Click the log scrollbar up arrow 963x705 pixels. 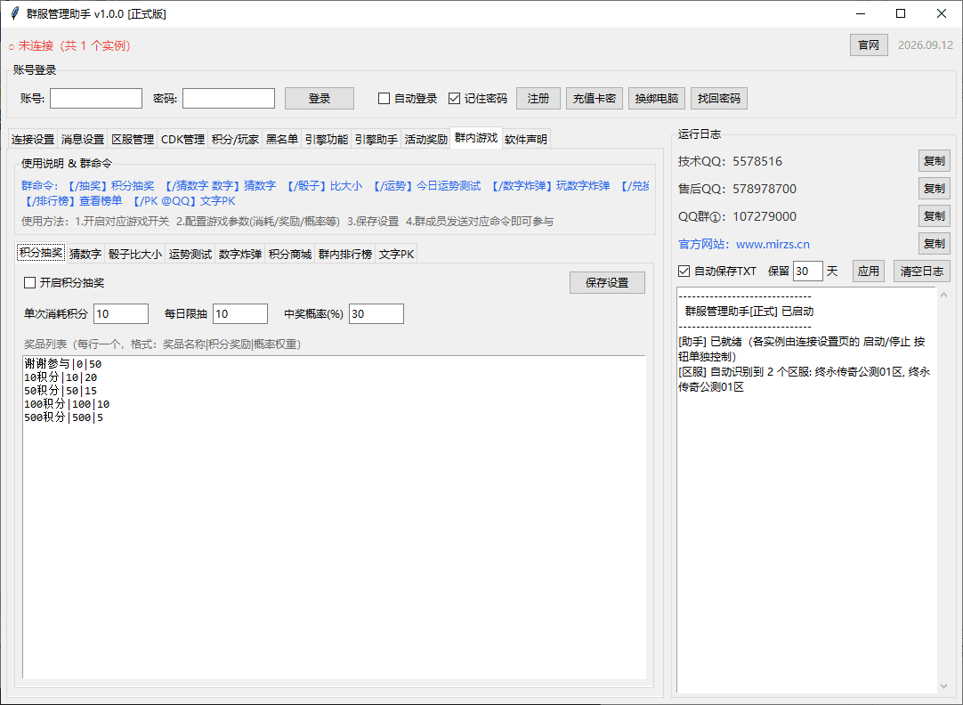(943, 296)
